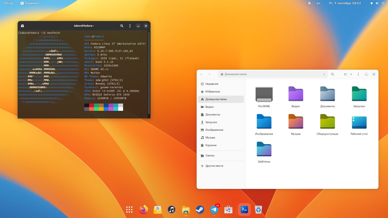Click the terminal search magnifier icon
Screen dimensions: 388x218
click(122, 26)
